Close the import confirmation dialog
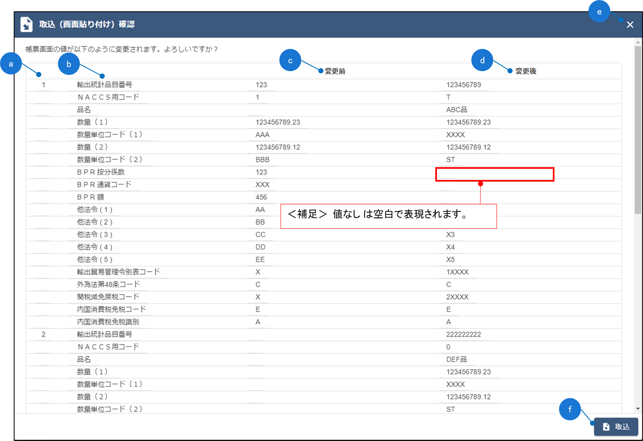Image resolution: width=643 pixels, height=441 pixels. [630, 25]
